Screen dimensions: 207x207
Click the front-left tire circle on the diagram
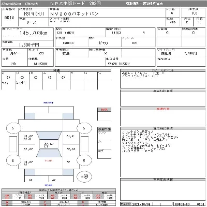13,128
